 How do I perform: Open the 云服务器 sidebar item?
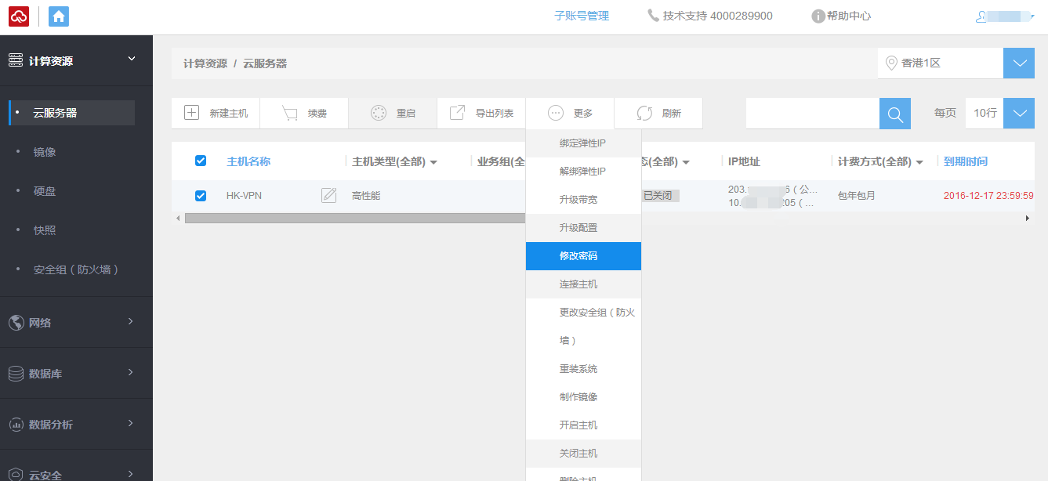pyautogui.click(x=72, y=113)
